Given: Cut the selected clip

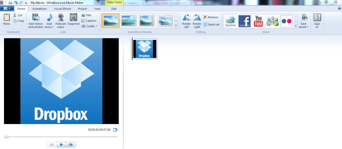Looking at the screenshot, I should [x=18, y=15].
